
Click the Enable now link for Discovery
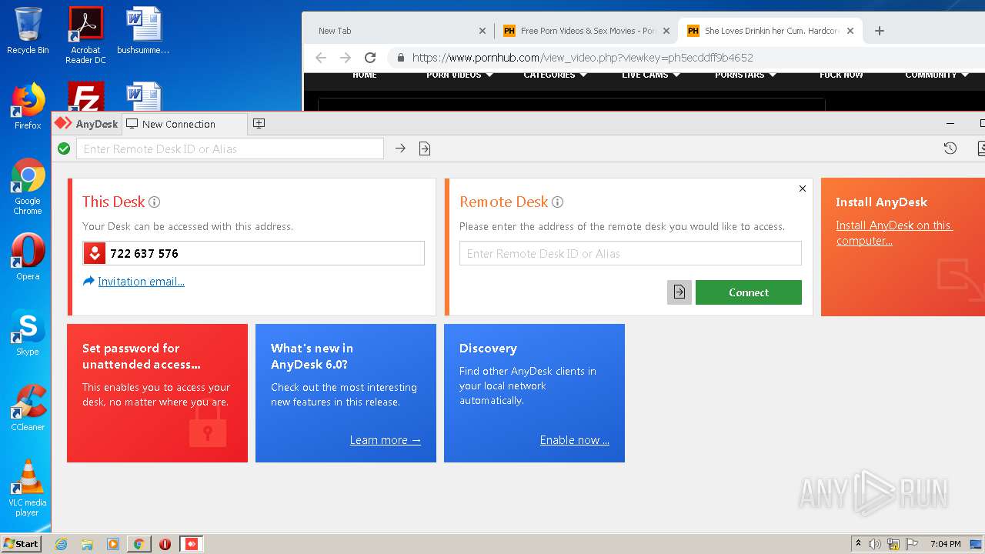coord(575,440)
